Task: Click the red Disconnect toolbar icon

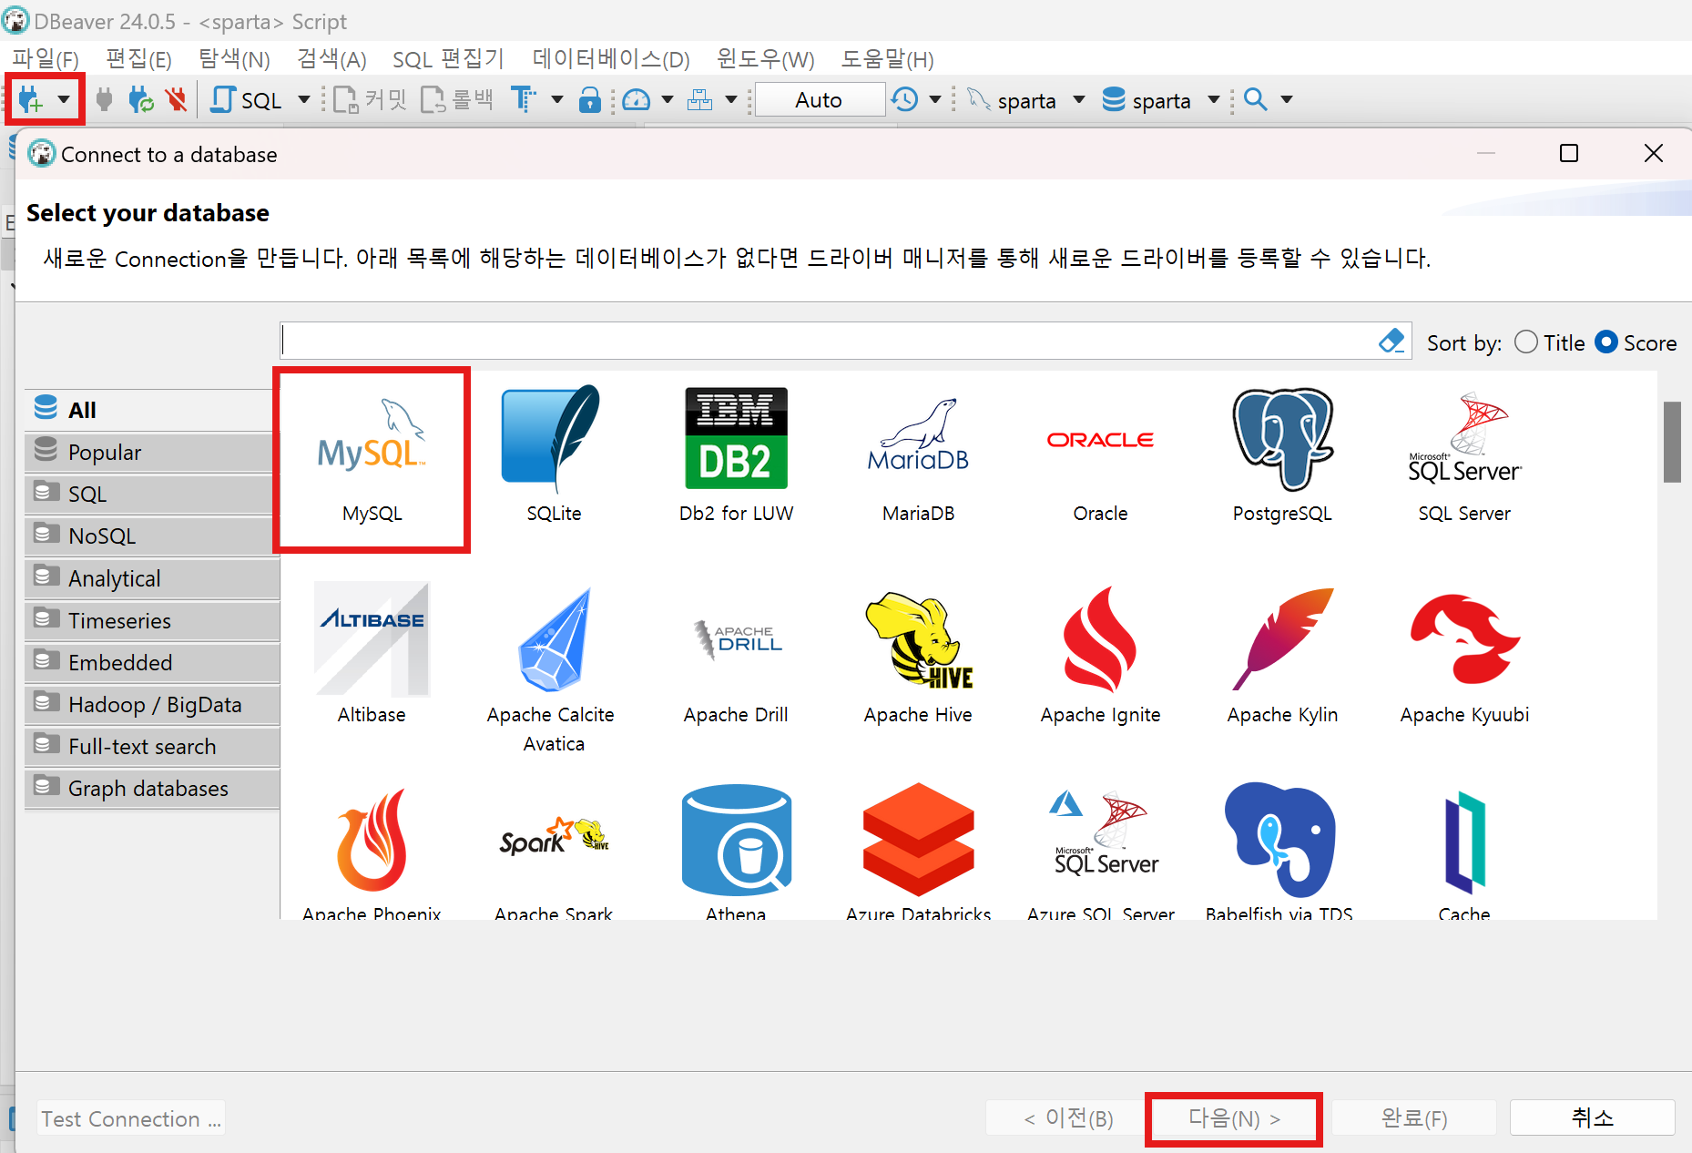Action: click(176, 99)
